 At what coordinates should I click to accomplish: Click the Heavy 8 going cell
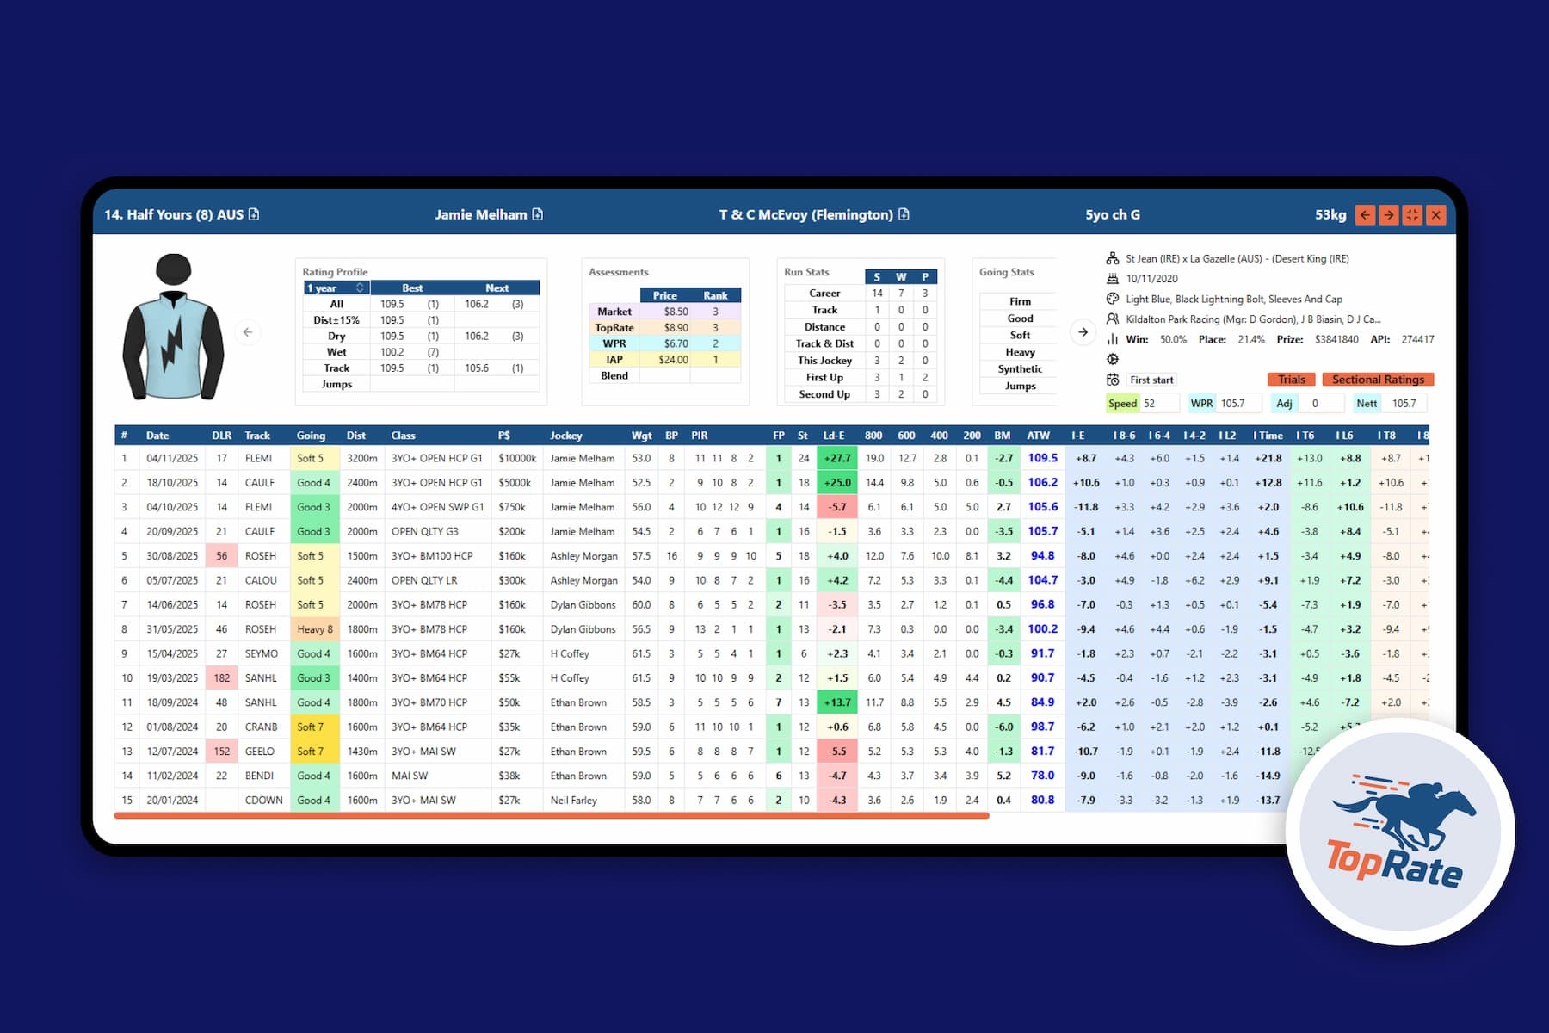tap(315, 629)
